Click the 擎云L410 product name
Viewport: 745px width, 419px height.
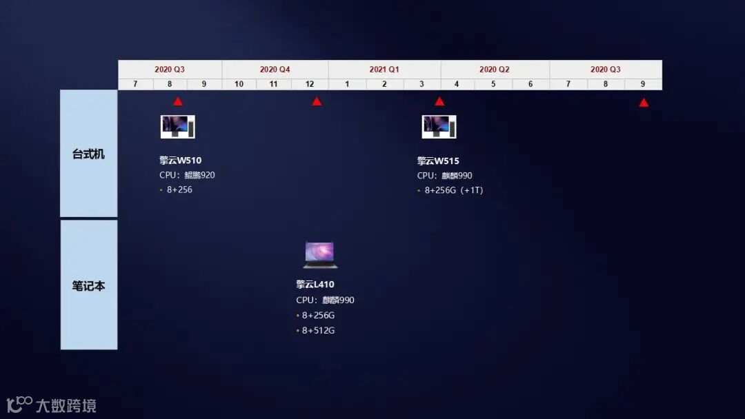click(315, 284)
